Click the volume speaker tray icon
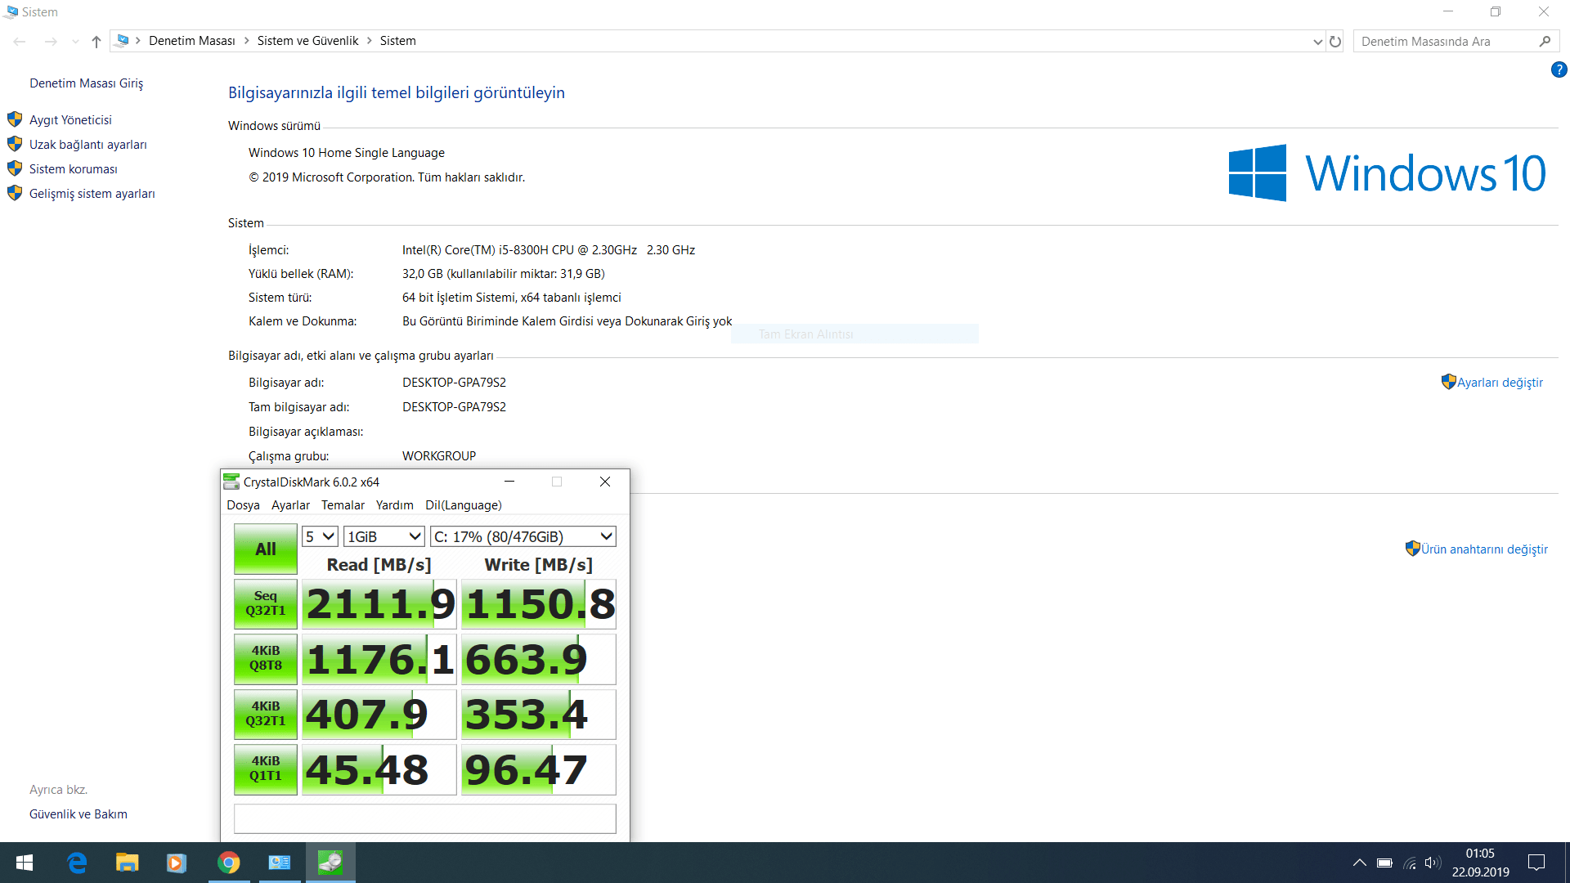 1432,863
